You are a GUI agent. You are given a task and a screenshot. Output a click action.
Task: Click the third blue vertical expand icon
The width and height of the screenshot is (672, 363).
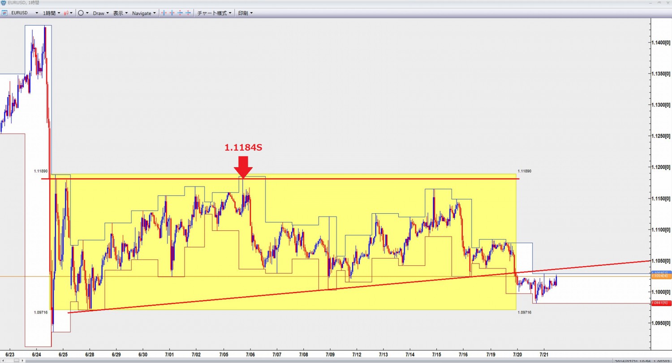pyautogui.click(x=180, y=13)
